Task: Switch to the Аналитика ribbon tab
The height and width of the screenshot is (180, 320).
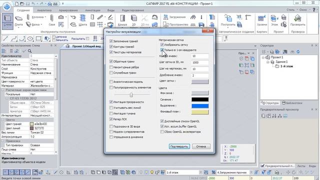Action: [44, 10]
